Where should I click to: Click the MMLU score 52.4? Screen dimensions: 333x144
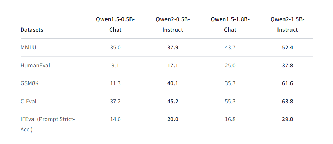(287, 47)
